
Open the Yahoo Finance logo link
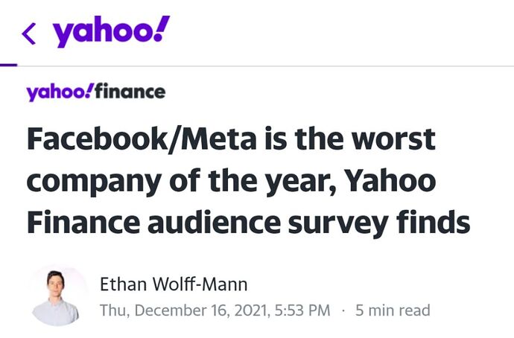pyautogui.click(x=95, y=92)
